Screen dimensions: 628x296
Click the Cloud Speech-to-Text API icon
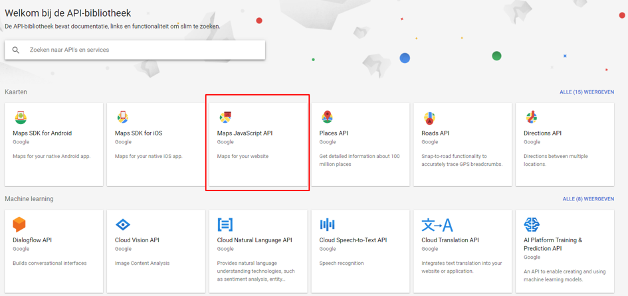click(327, 224)
